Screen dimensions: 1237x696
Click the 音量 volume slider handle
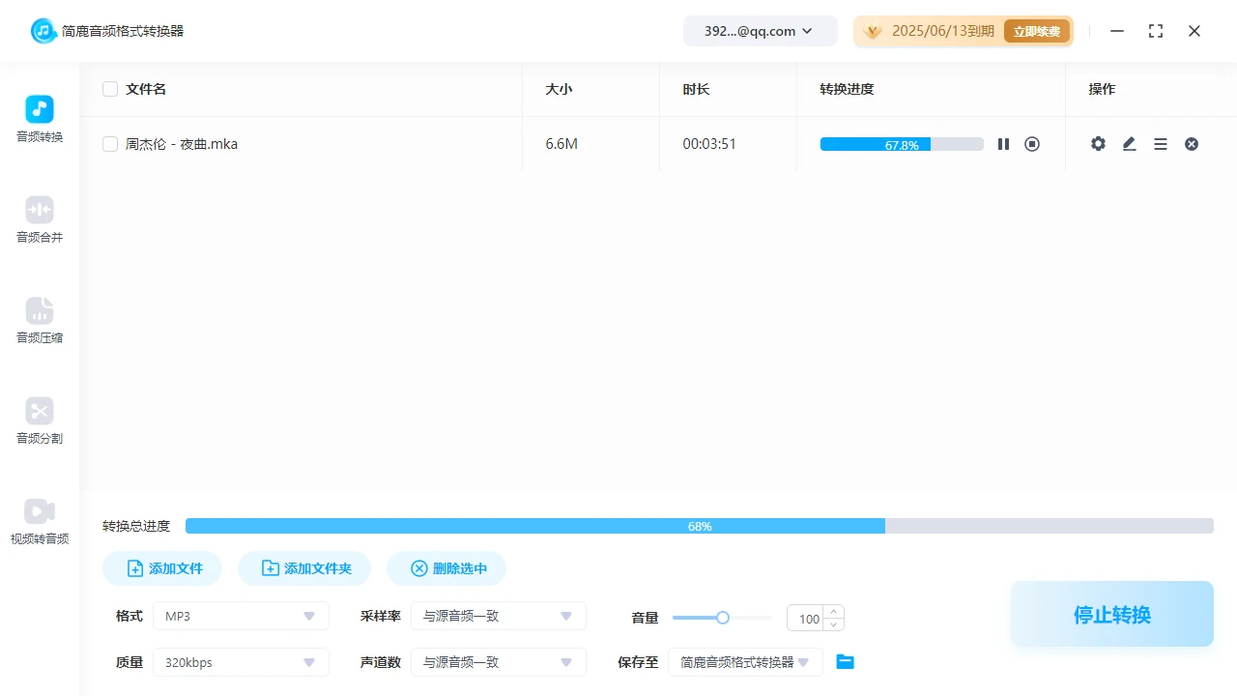[723, 618]
